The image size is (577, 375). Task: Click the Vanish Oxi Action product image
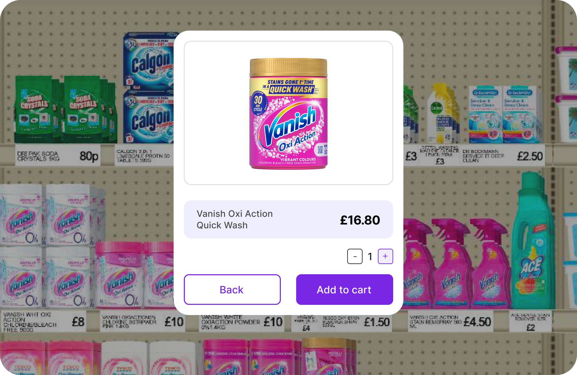point(288,114)
